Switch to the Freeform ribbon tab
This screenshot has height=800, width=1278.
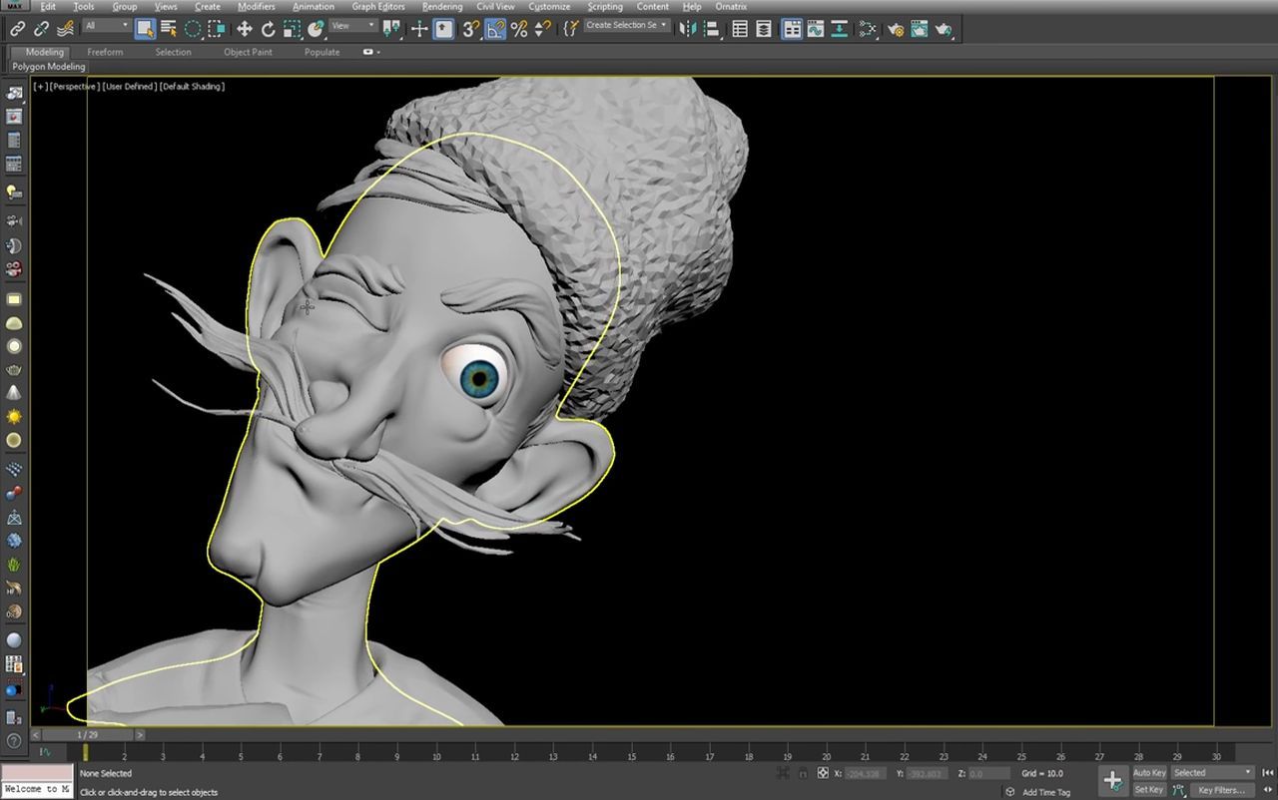pos(106,52)
